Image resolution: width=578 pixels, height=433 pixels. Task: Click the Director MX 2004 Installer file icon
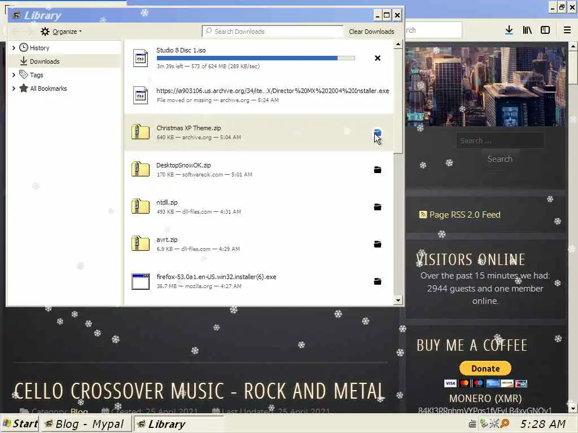(141, 95)
